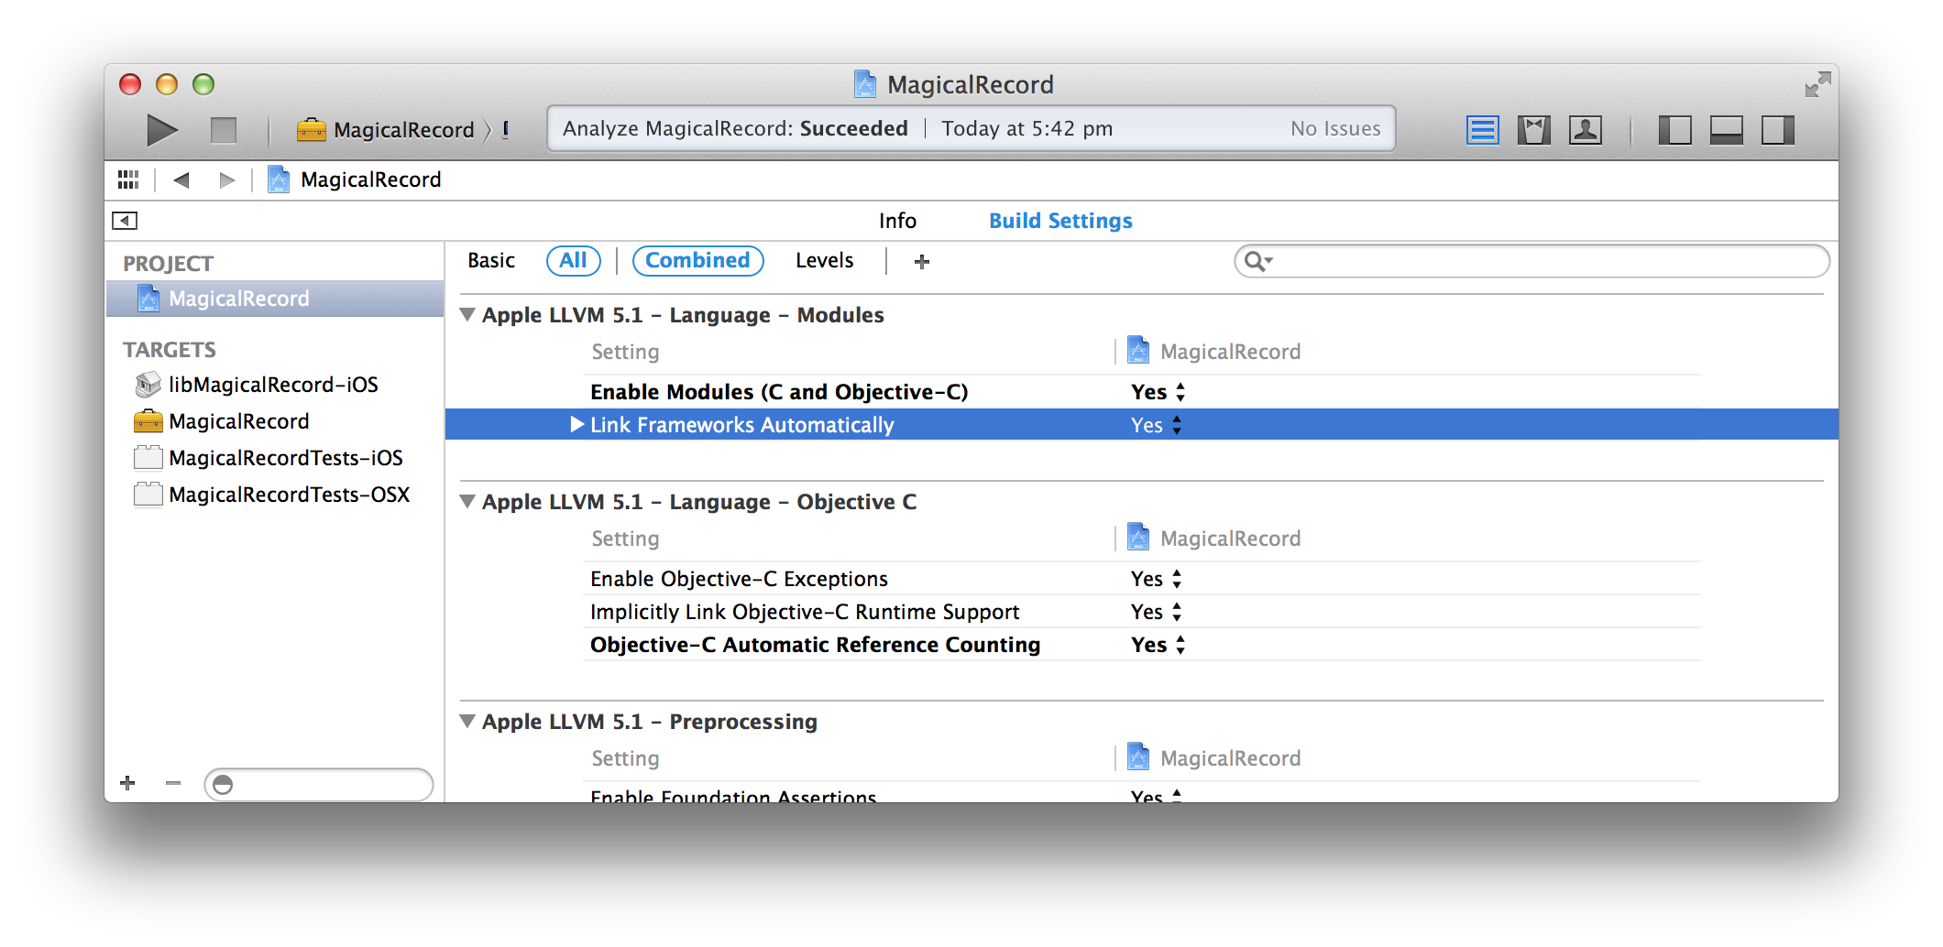Change Enable Objective-C Exceptions value

pyautogui.click(x=1157, y=579)
